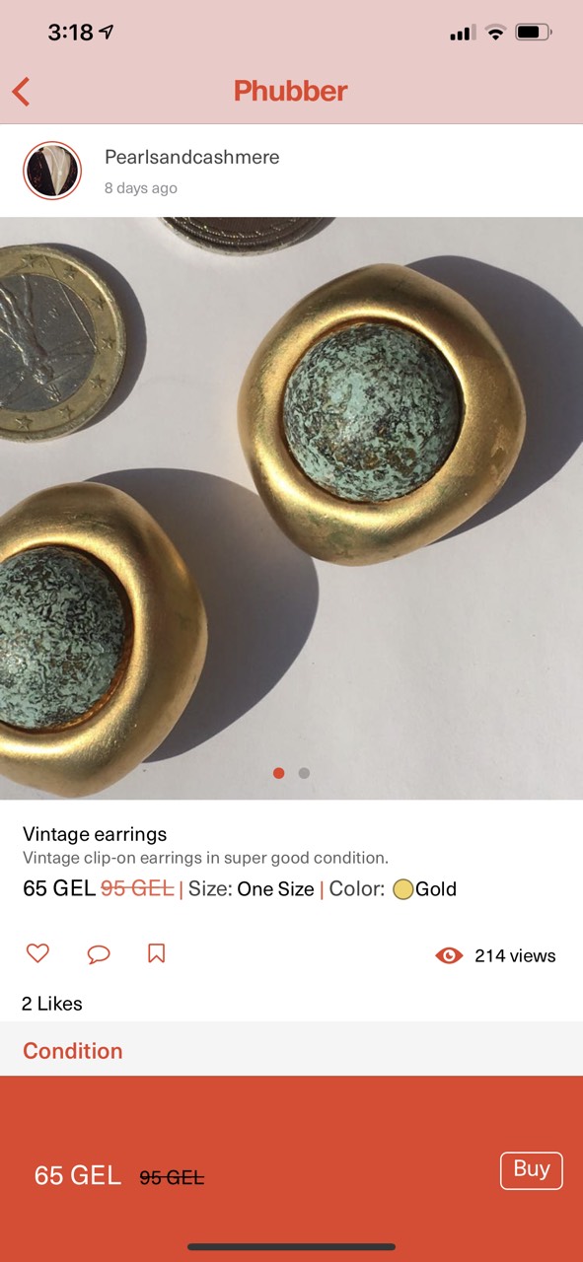Tap the location arrow in status bar
This screenshot has height=1262, width=583.
pyautogui.click(x=107, y=33)
